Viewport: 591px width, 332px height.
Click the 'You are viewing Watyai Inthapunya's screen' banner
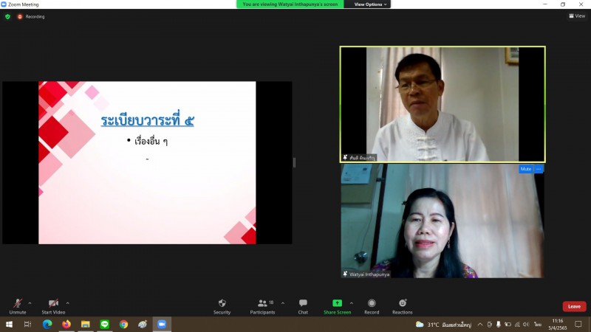pos(290,4)
